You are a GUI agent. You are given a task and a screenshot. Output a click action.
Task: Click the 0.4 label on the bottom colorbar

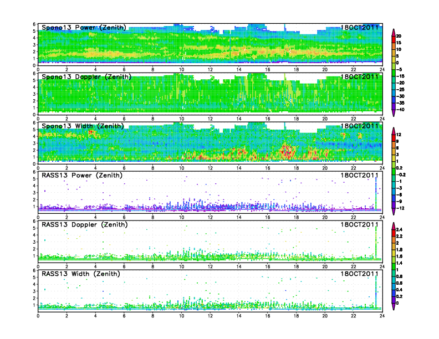[399, 290]
